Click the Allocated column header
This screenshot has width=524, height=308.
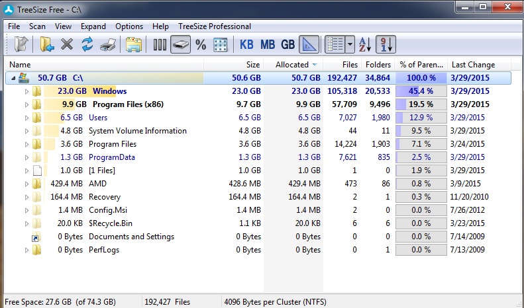pyautogui.click(x=292, y=65)
